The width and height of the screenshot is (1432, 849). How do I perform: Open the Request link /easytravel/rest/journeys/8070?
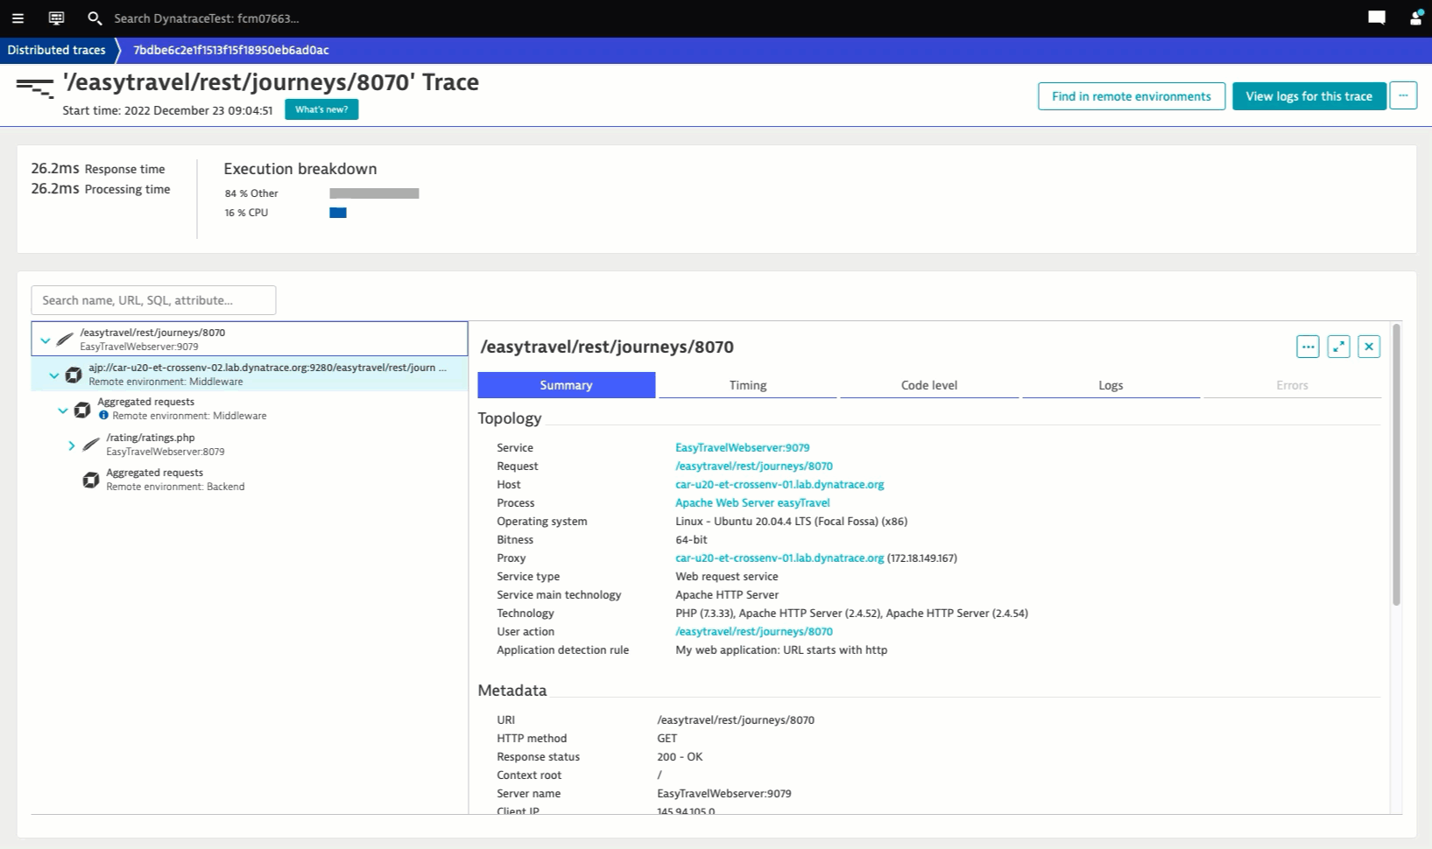(x=754, y=466)
